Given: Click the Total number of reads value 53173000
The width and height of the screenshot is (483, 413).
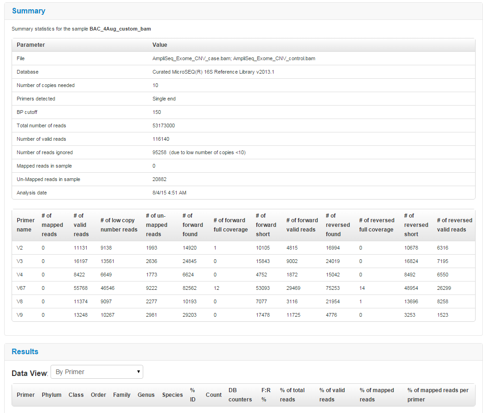Looking at the screenshot, I should (164, 125).
